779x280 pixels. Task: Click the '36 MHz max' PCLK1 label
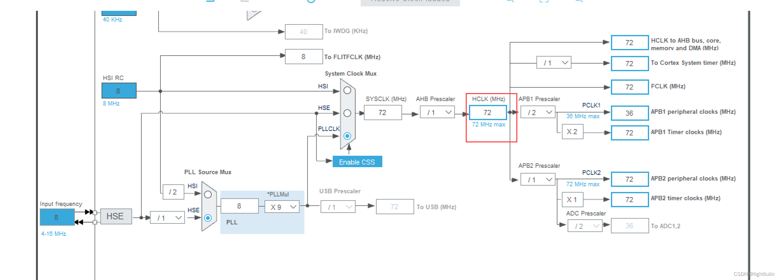pos(583,116)
